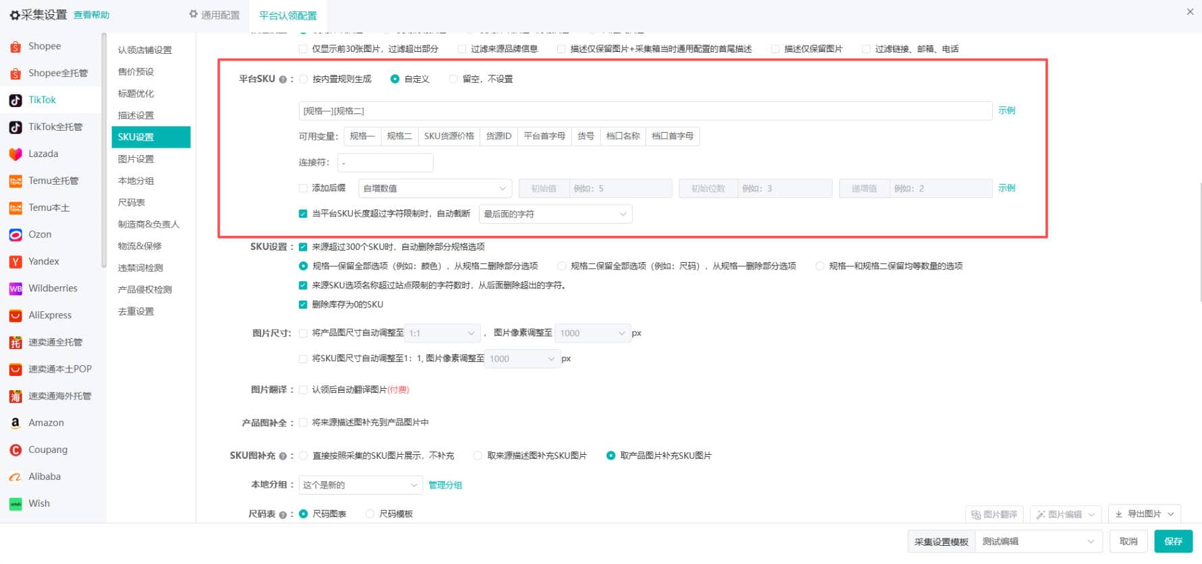The image size is (1202, 564).
Task: Select the Temu全托管 icon
Action: [16, 181]
